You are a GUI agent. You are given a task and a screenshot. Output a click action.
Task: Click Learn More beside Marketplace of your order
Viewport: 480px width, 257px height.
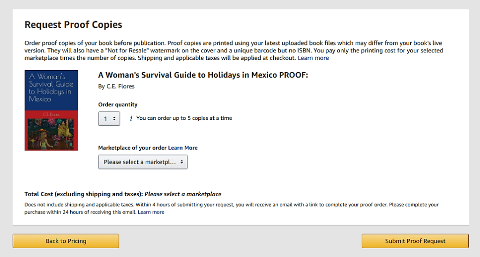click(183, 148)
